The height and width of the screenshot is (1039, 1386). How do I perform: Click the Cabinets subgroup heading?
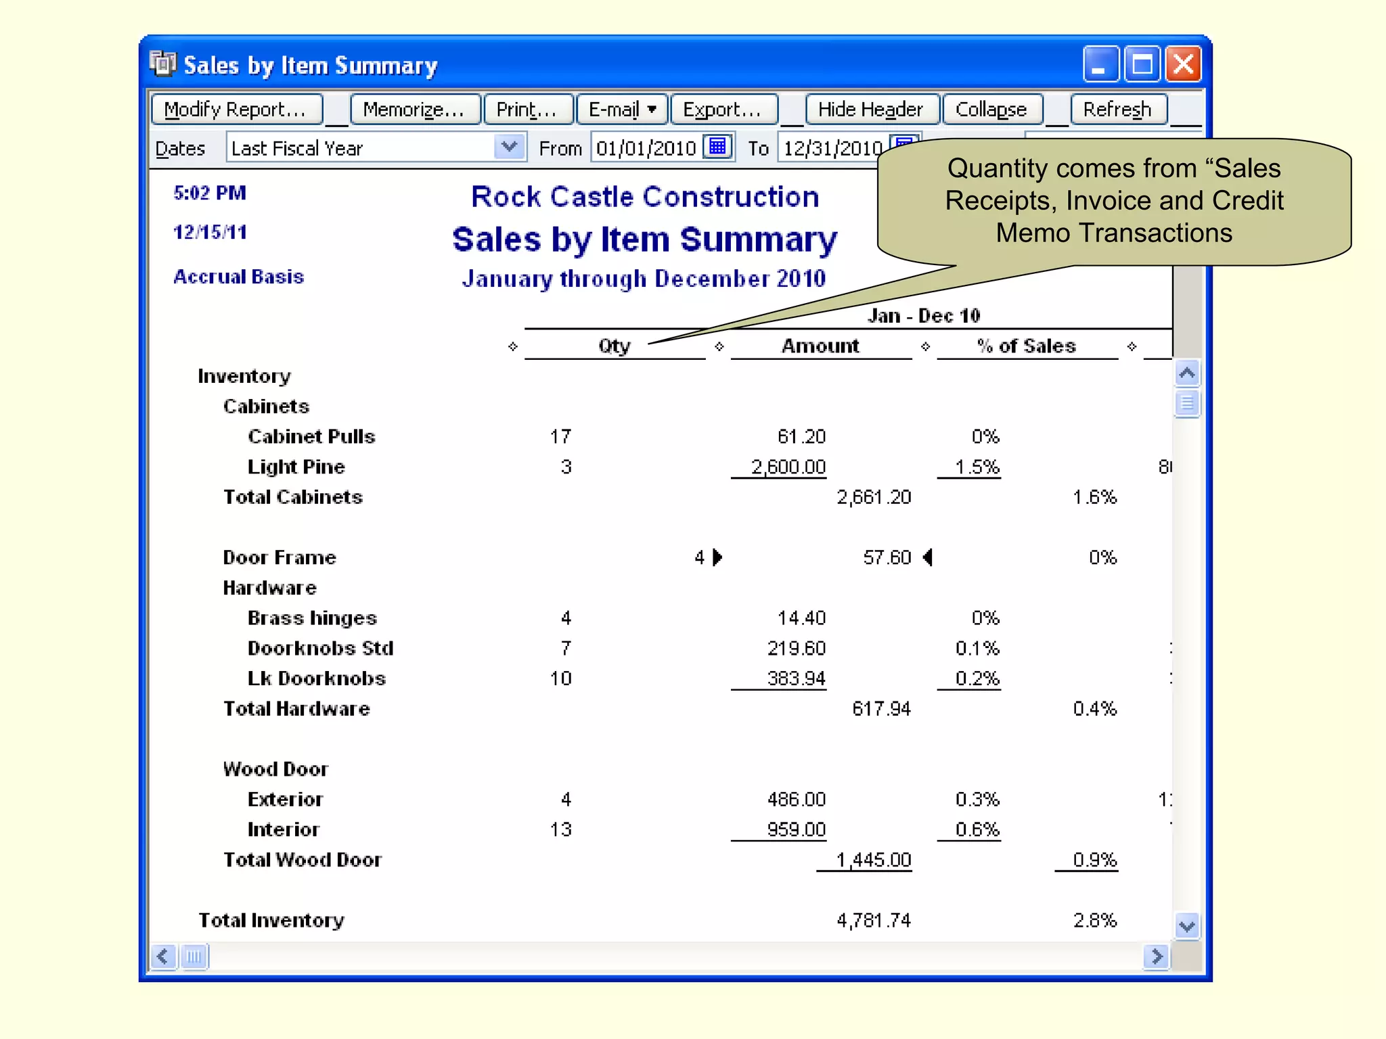pyautogui.click(x=266, y=407)
